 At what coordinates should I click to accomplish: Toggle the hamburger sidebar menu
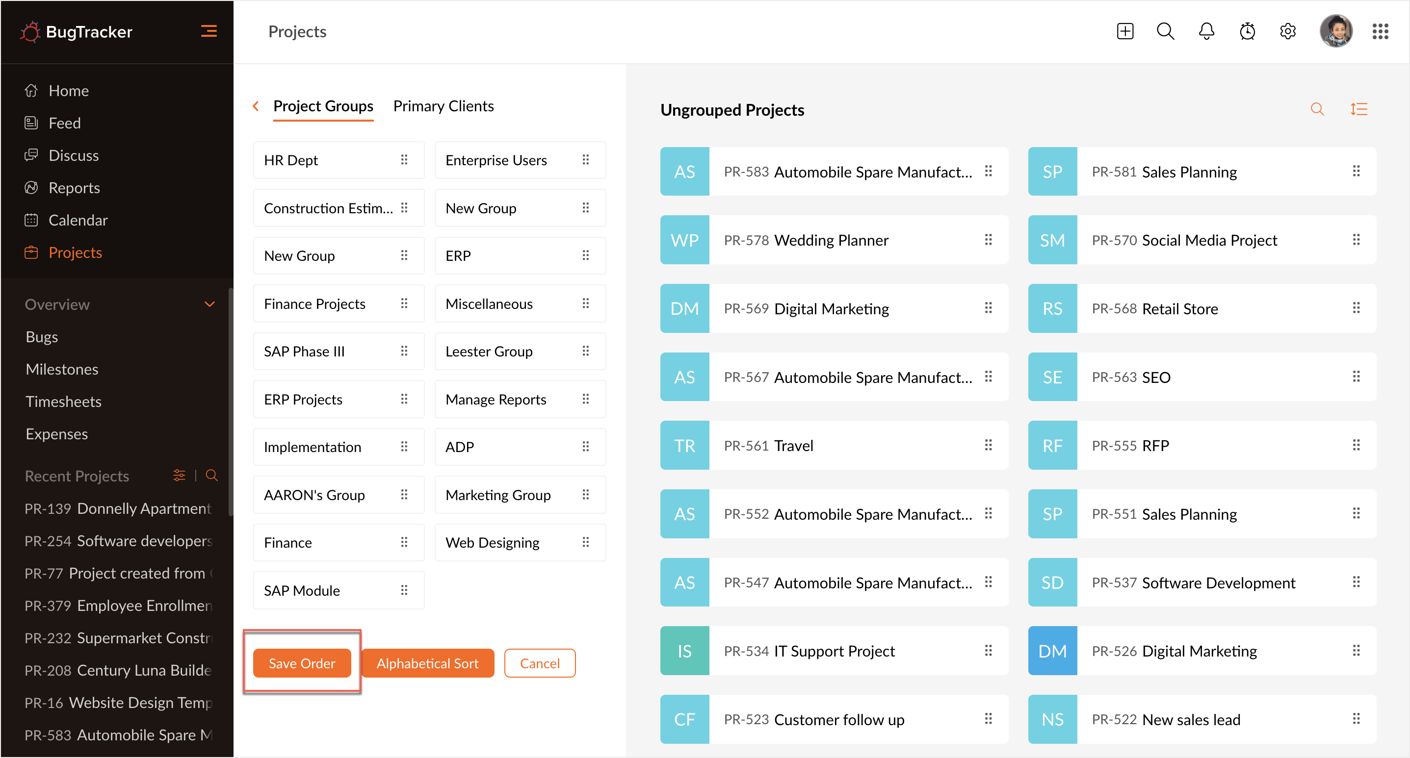tap(209, 31)
